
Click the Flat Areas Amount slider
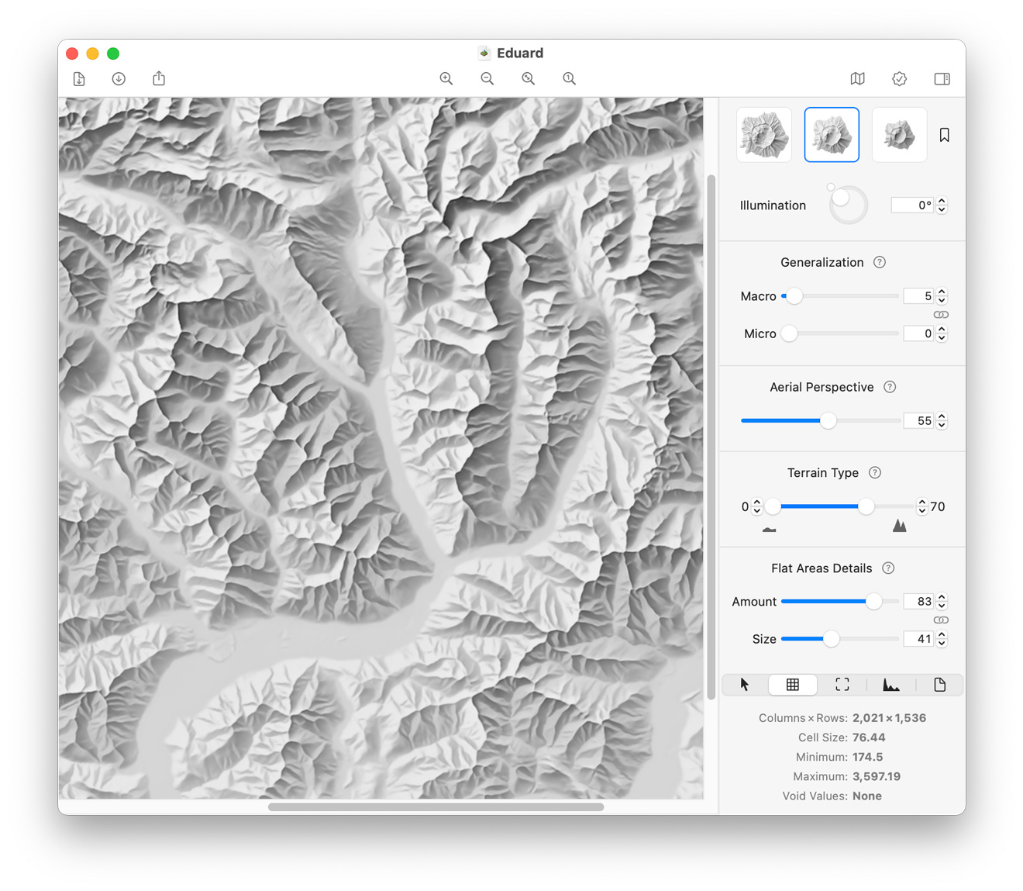coord(840,602)
